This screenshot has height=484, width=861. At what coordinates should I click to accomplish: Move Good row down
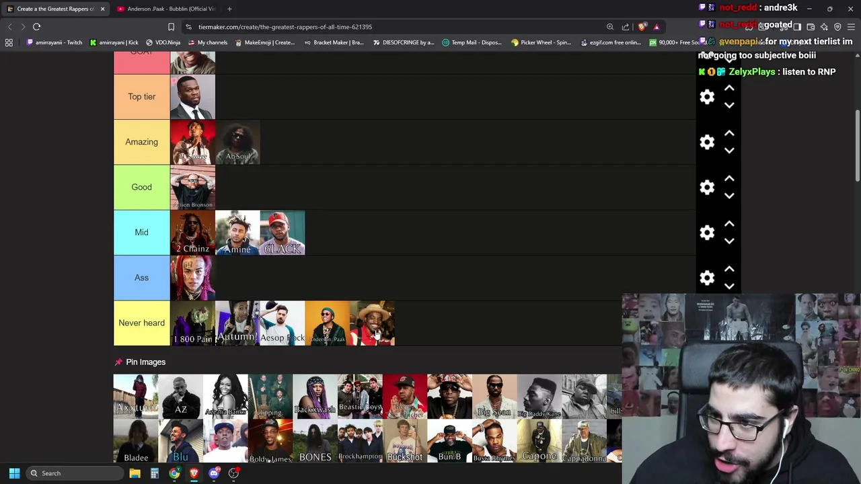(729, 196)
